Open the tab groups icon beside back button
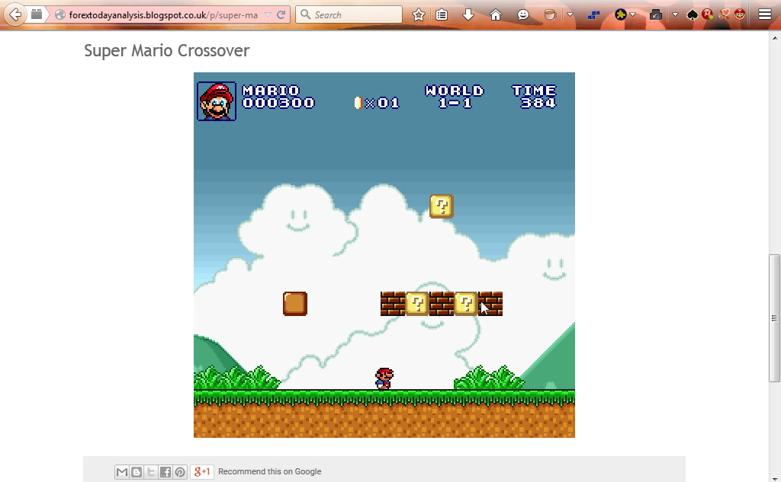 (37, 14)
